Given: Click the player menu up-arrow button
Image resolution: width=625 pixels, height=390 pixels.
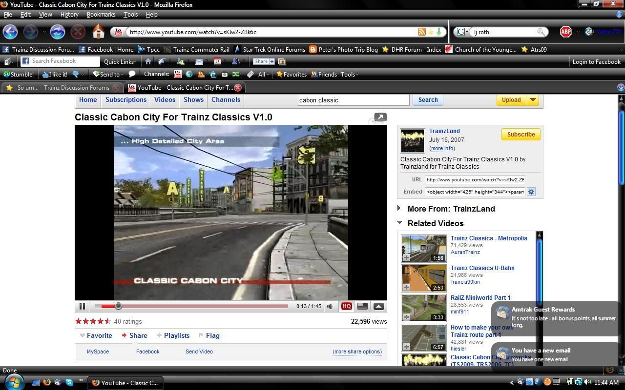Looking at the screenshot, I should (378, 306).
